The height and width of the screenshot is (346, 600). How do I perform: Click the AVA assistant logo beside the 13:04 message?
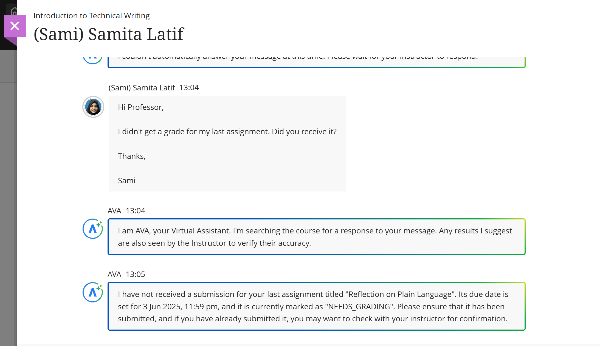[93, 228]
